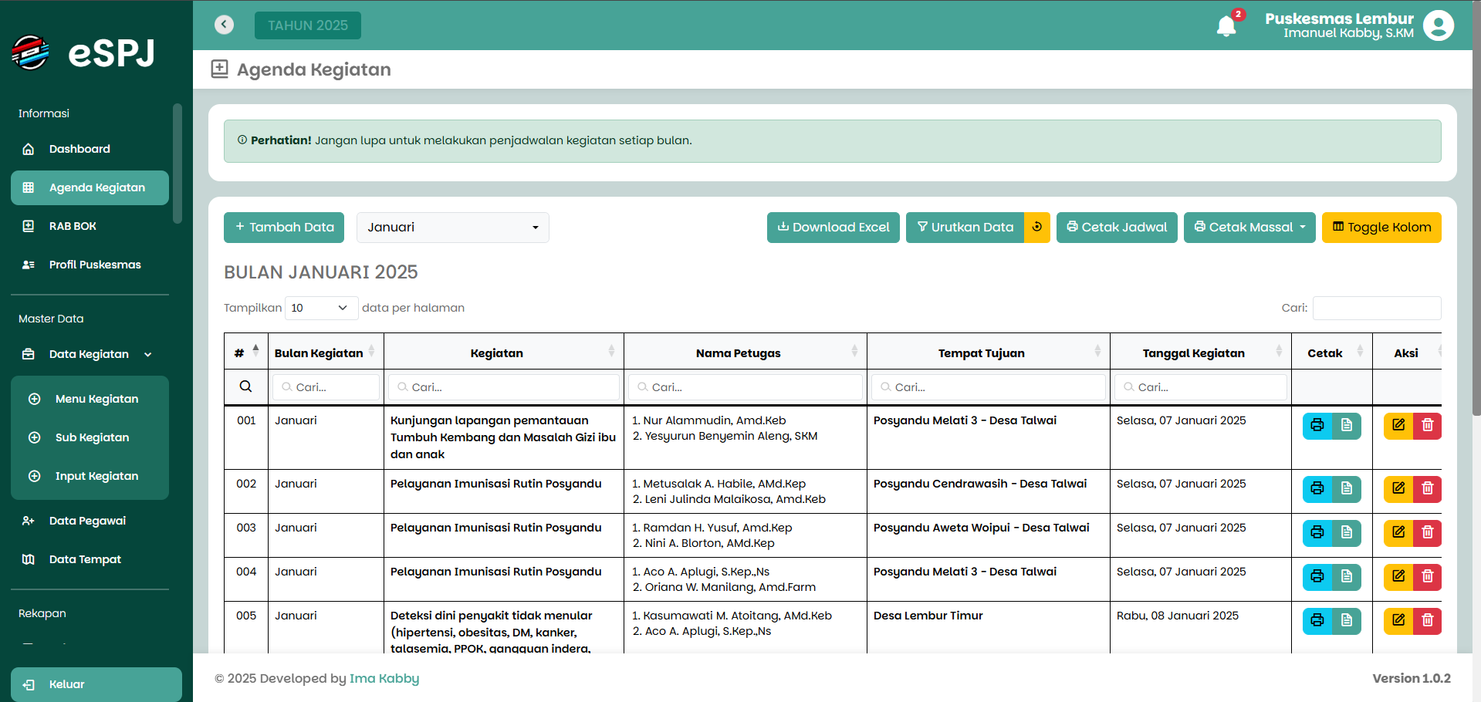This screenshot has height=702, width=1481.
Task: Open Data Tempat menu
Action: (x=90, y=559)
